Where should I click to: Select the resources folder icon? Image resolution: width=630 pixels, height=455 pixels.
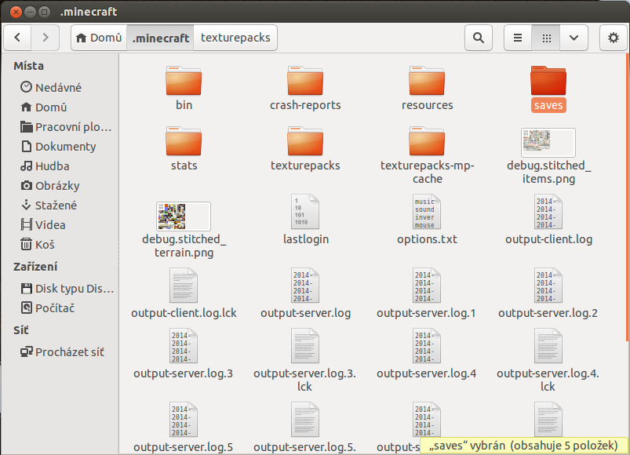(x=427, y=81)
